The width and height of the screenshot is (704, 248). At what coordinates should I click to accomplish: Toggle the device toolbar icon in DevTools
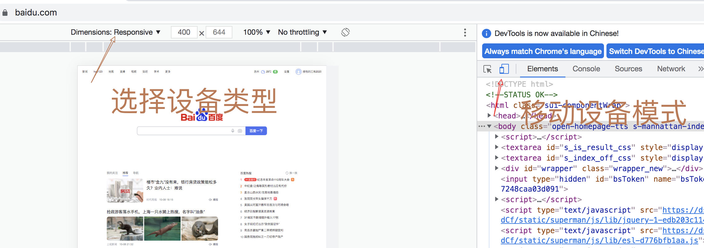tap(504, 69)
